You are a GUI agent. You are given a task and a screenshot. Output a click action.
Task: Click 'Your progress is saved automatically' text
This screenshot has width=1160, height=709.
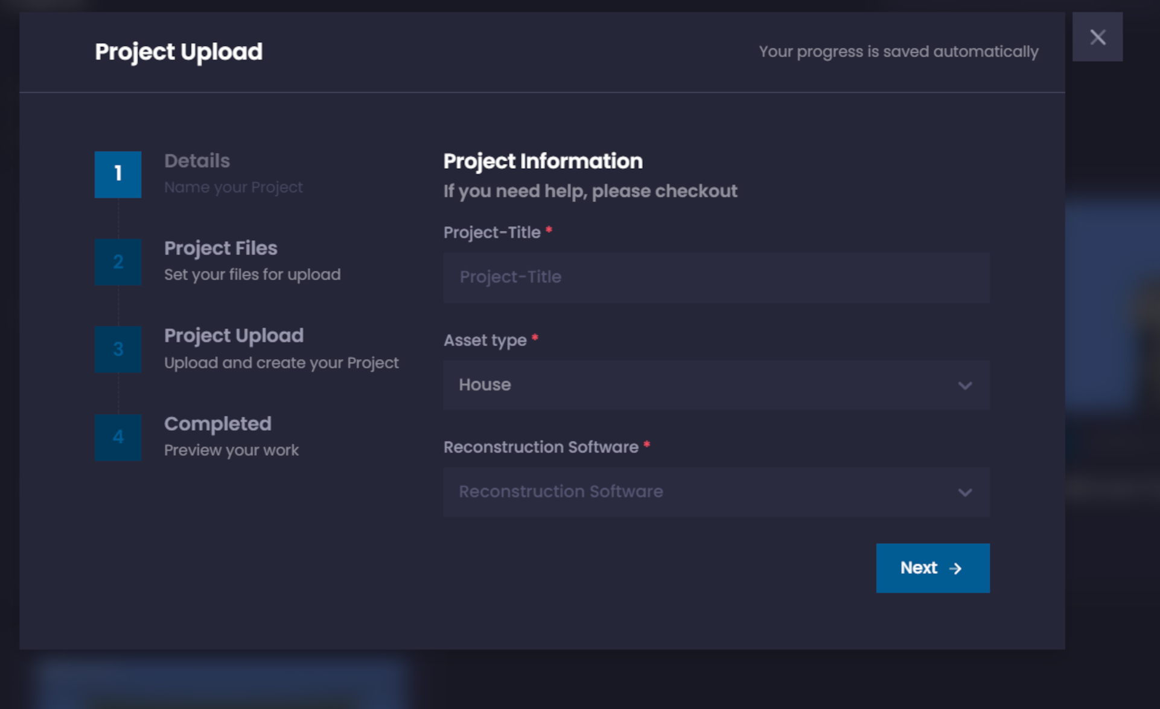coord(898,52)
